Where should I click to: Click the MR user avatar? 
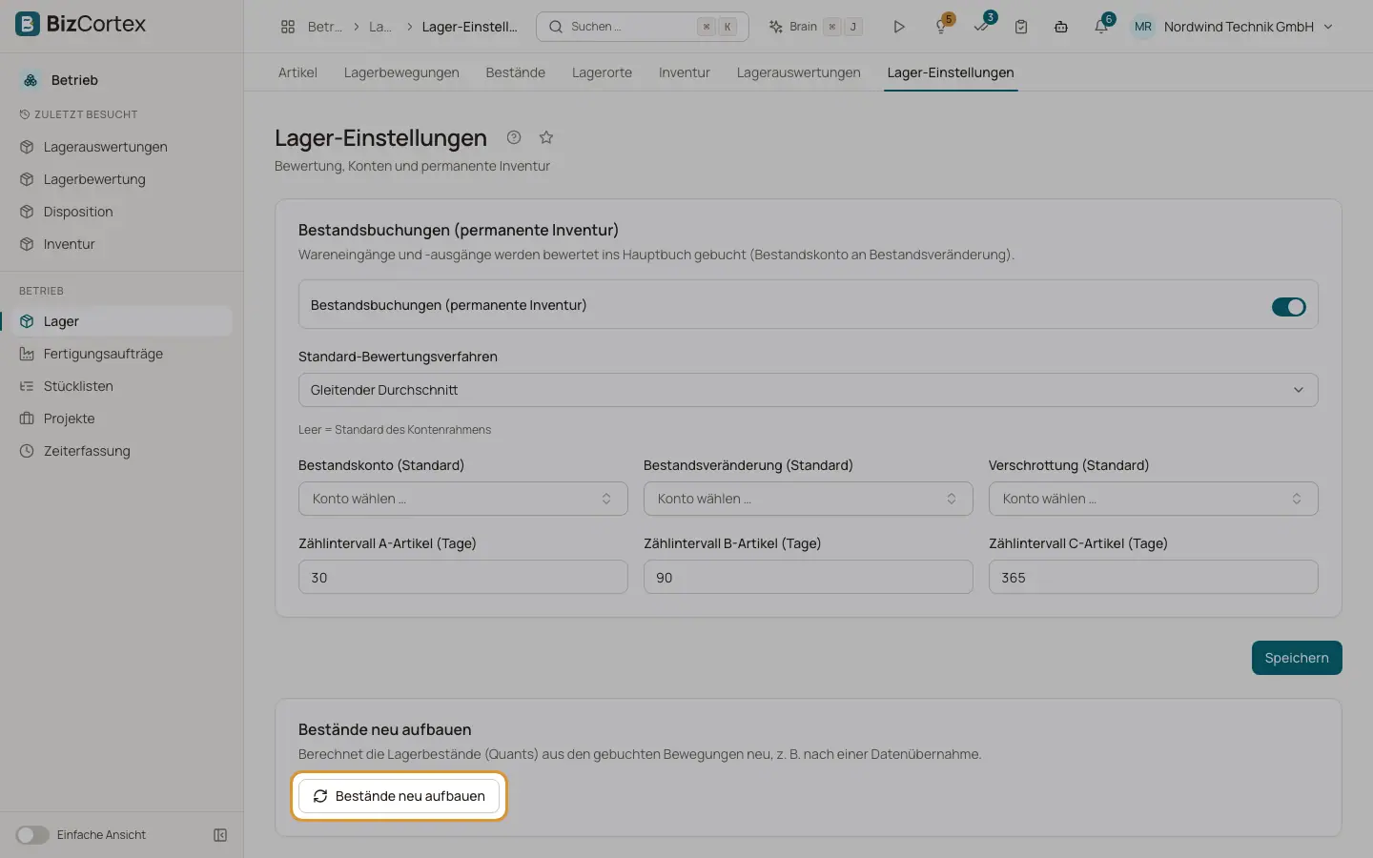pyautogui.click(x=1143, y=27)
